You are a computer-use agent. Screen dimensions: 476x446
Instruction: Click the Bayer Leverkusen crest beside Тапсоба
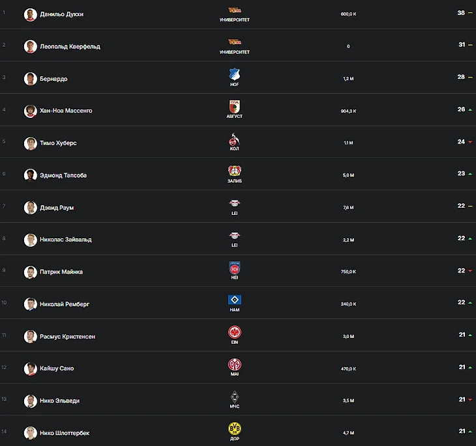234,171
